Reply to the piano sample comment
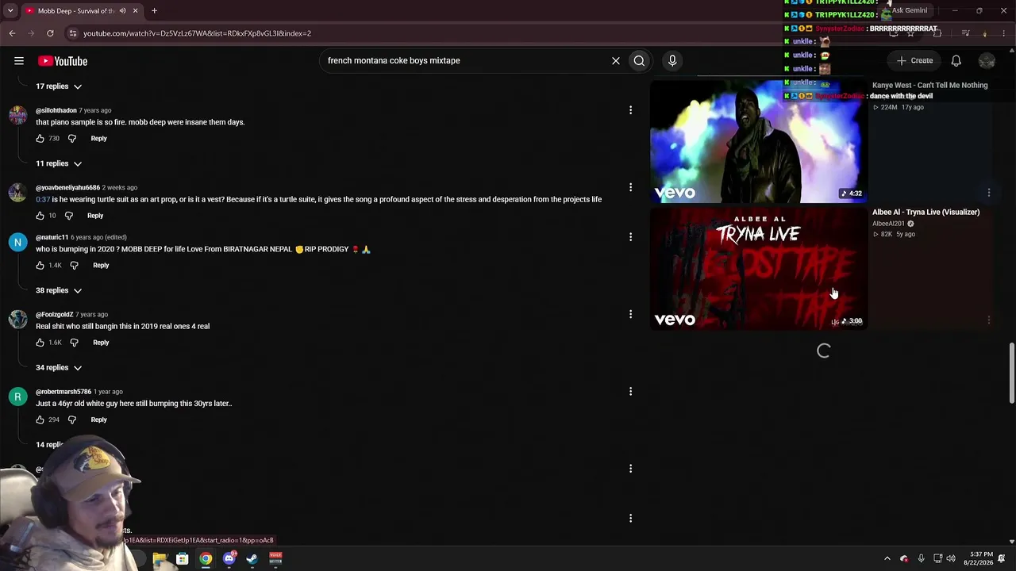Screen dimensions: 1016x571 point(98,139)
